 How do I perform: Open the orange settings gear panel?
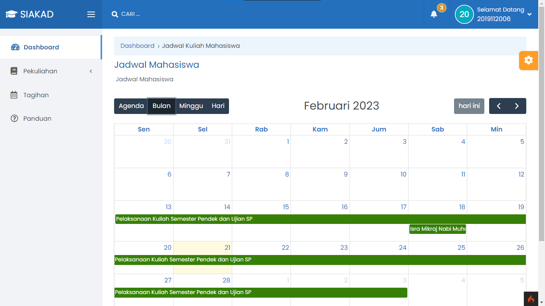tap(529, 60)
